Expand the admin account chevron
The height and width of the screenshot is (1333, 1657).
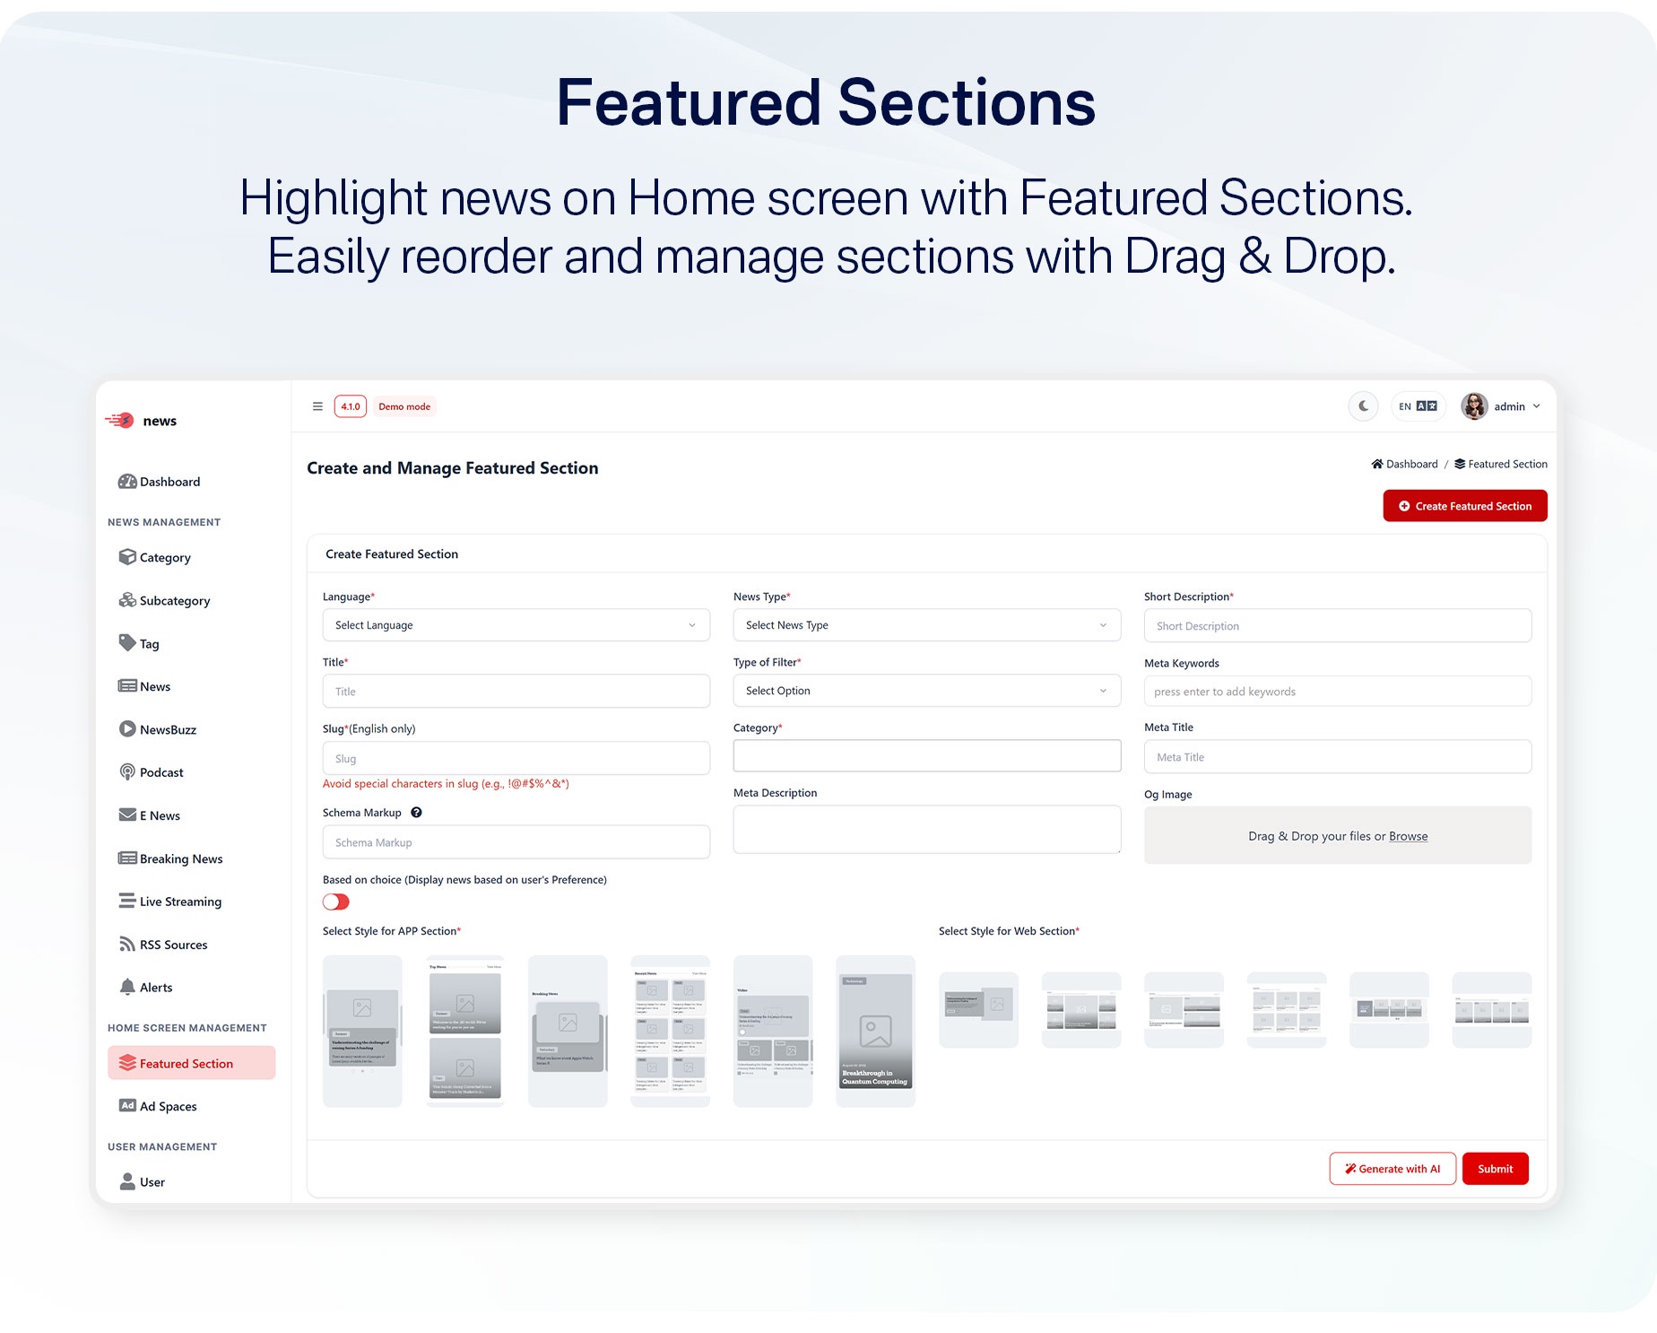pos(1537,406)
